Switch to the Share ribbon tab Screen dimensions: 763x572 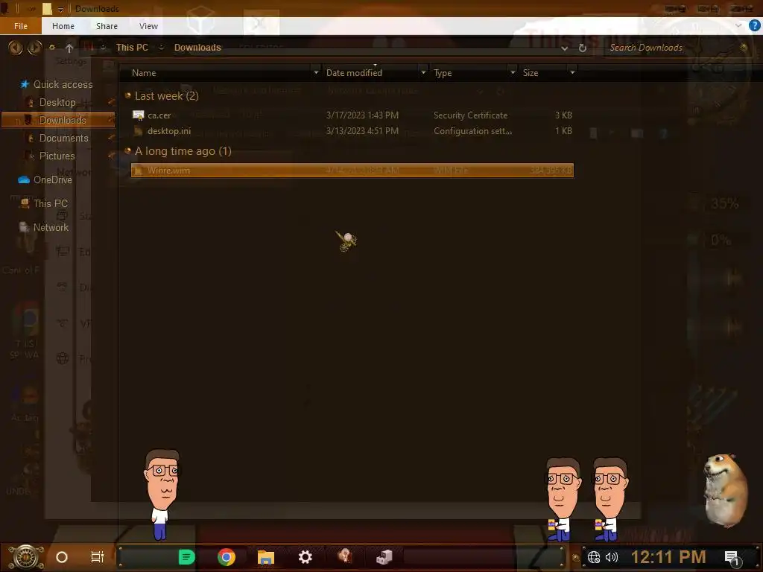pos(107,26)
